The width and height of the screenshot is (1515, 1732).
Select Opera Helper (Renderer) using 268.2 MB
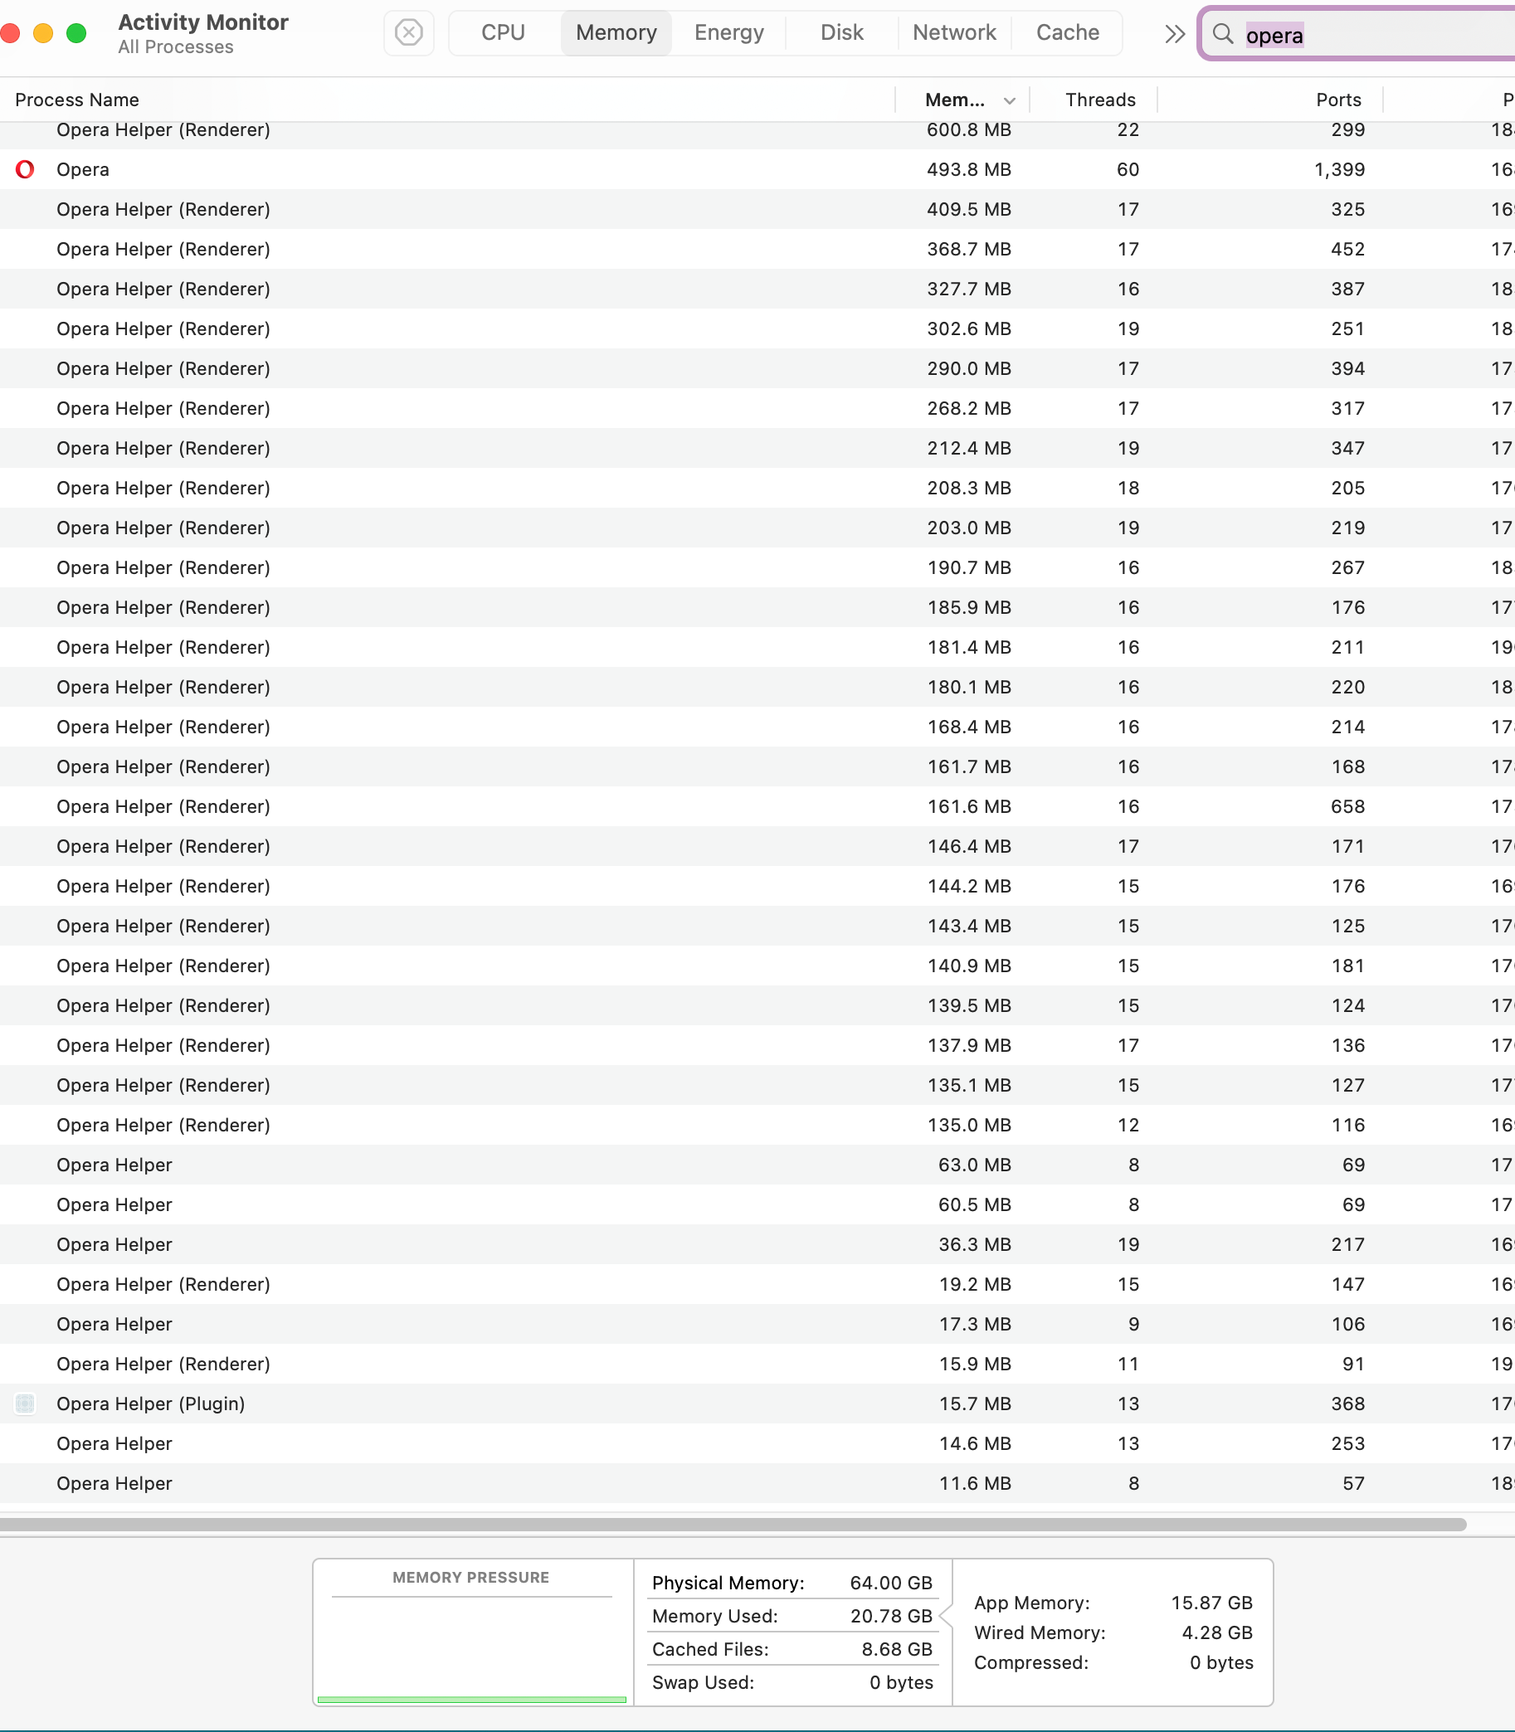pyautogui.click(x=757, y=408)
